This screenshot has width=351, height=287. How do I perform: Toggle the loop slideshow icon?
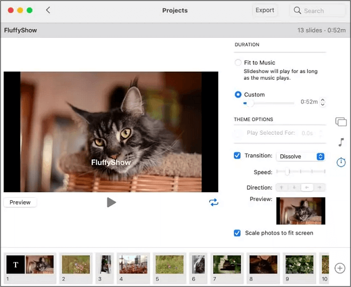tap(214, 202)
